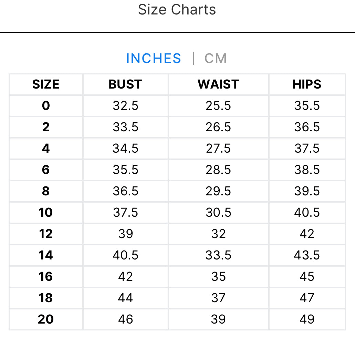Click size 4 row label
This screenshot has height=347, width=355.
(x=46, y=149)
